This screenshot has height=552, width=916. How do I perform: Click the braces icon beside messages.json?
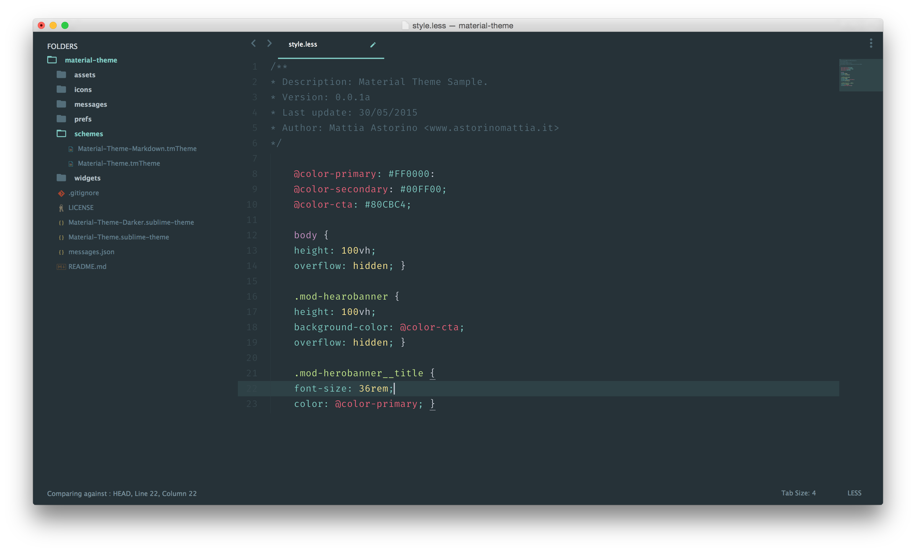[x=61, y=252]
